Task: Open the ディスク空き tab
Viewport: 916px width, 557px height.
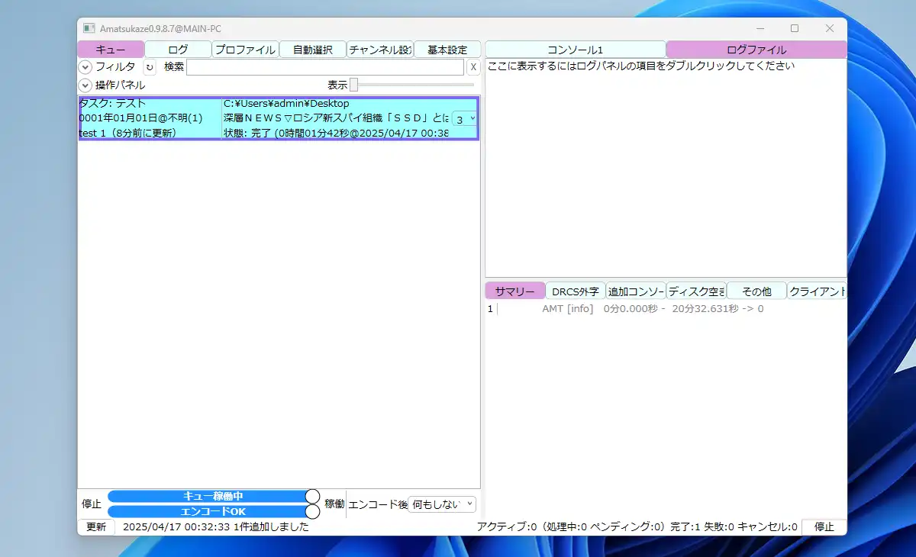Action: (x=696, y=291)
